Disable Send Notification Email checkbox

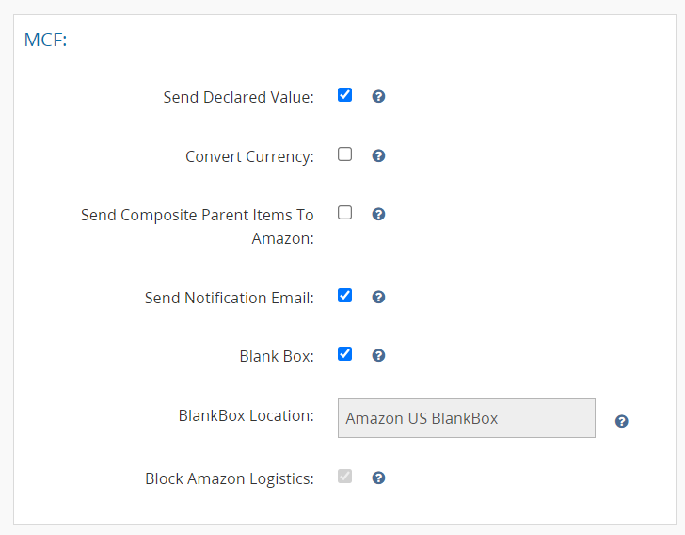click(x=344, y=296)
